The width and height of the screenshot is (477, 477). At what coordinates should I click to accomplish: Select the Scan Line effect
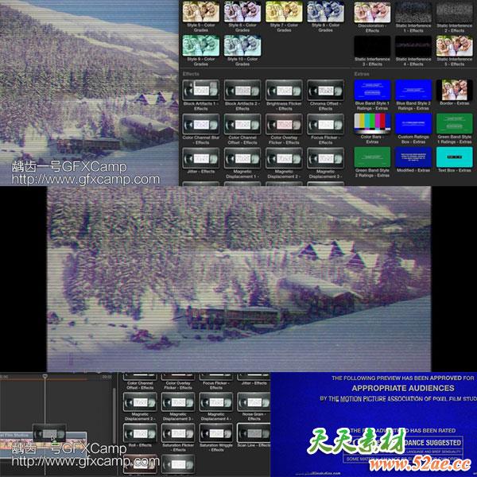(254, 432)
